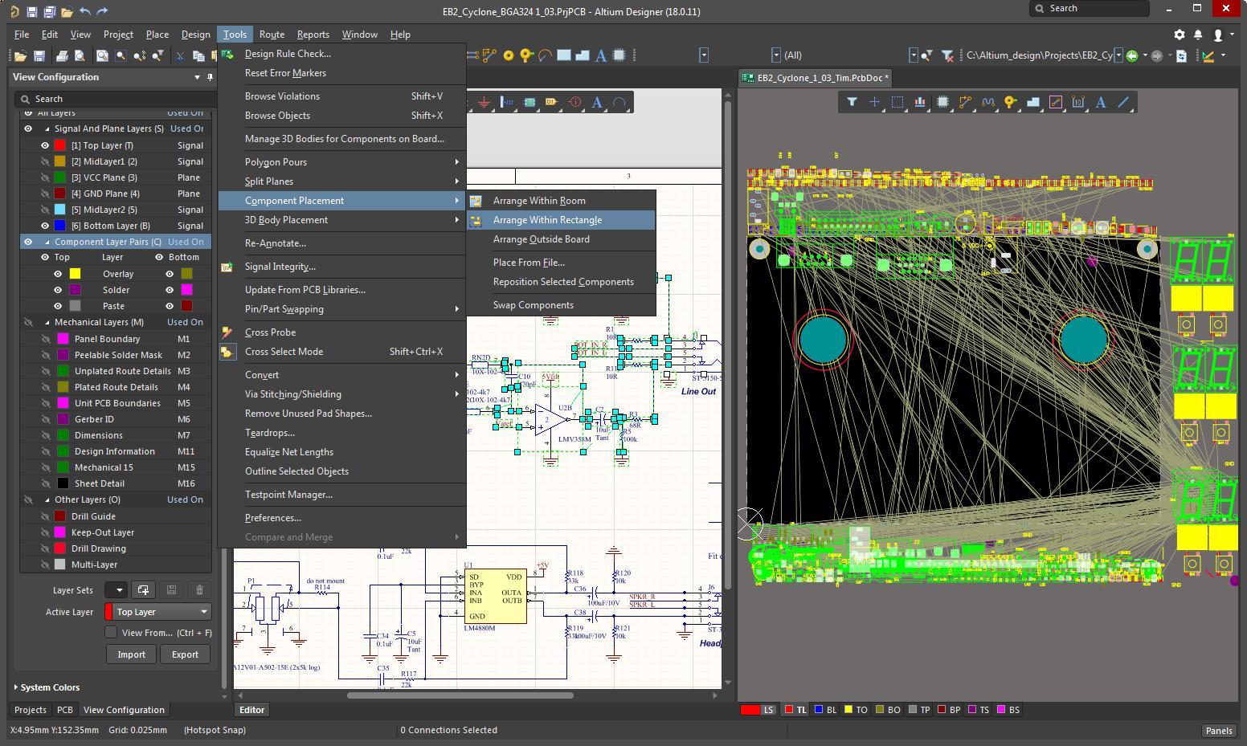Click the Print icon in main toolbar
This screenshot has height=746, width=1247.
[x=61, y=55]
